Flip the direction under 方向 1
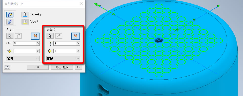The height and width of the screenshot is (96, 243). (x=18, y=36)
